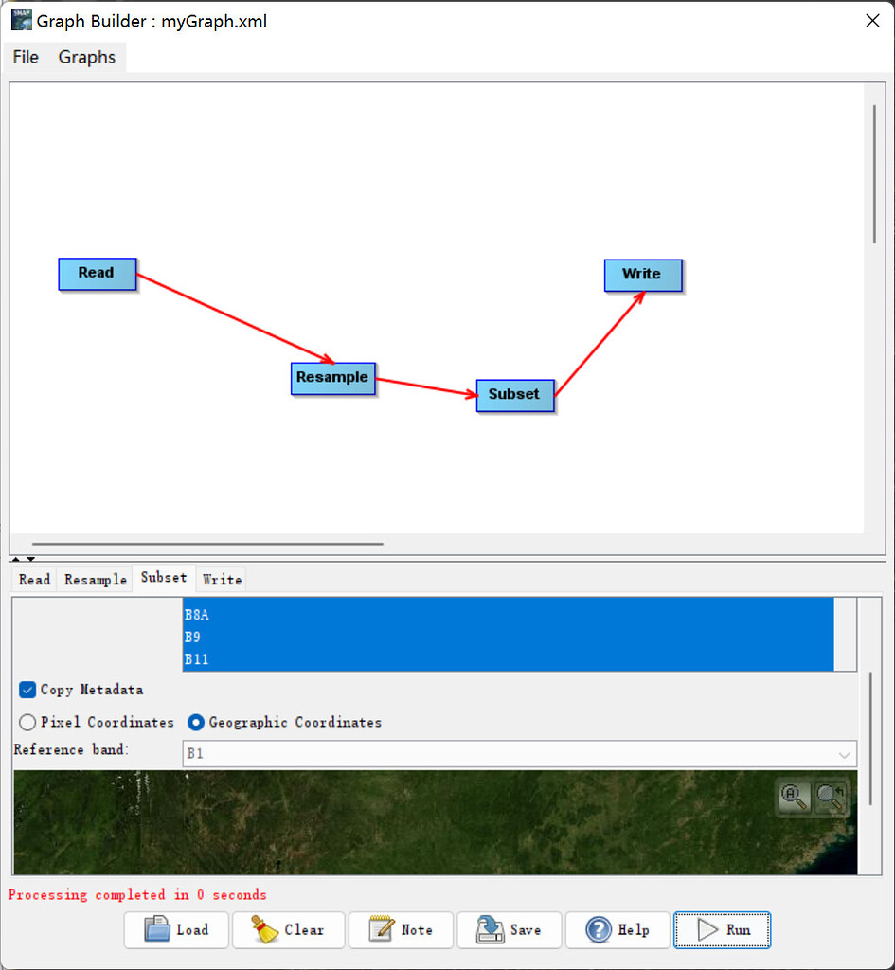Click the zoom magnifier icon on the map preview

(794, 798)
